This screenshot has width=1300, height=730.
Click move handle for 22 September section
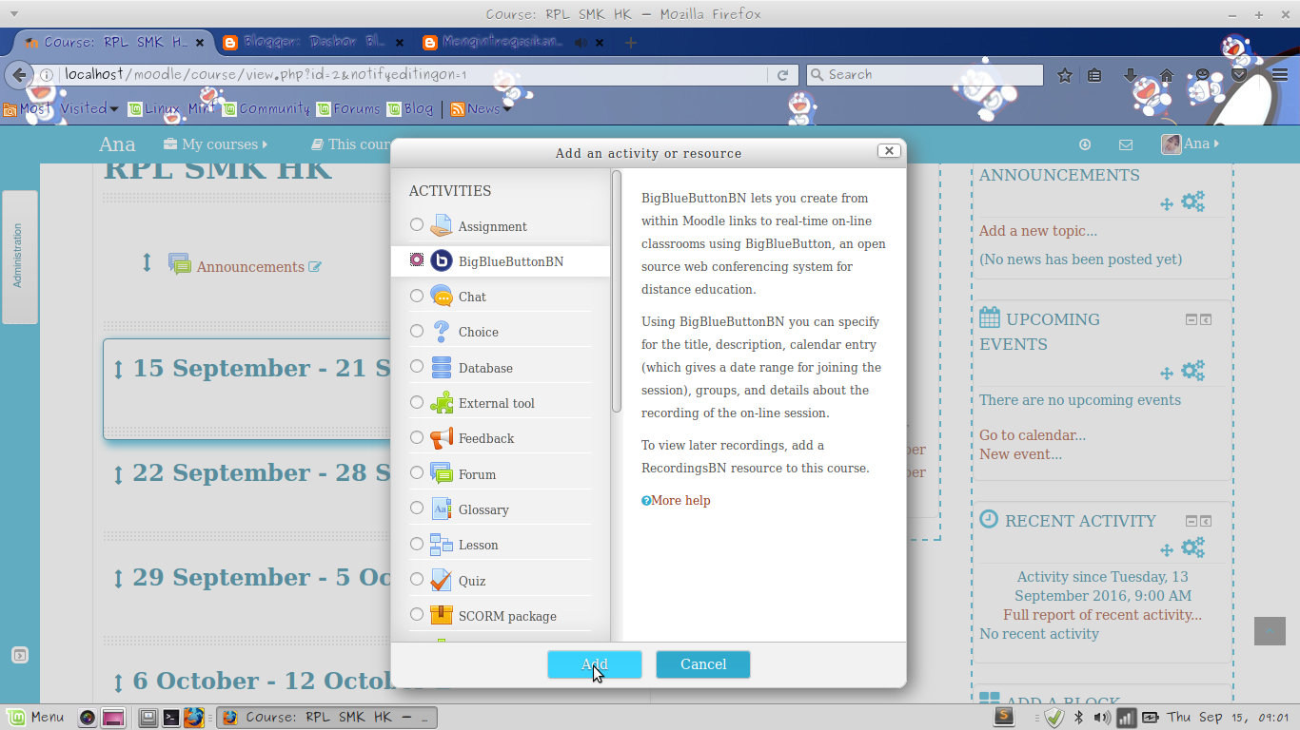click(x=118, y=474)
